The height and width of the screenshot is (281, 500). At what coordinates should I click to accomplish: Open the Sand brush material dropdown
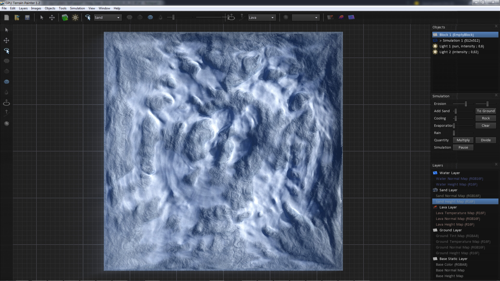click(x=108, y=17)
